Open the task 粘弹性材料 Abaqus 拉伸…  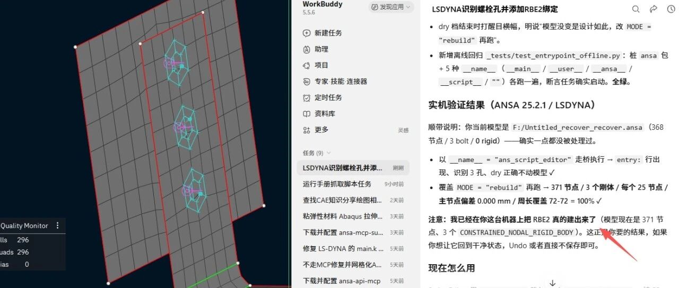(x=353, y=216)
